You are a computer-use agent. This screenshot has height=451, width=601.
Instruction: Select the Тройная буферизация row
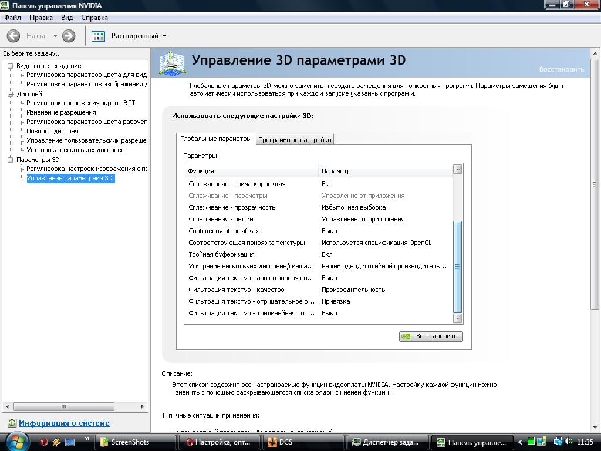click(x=319, y=255)
